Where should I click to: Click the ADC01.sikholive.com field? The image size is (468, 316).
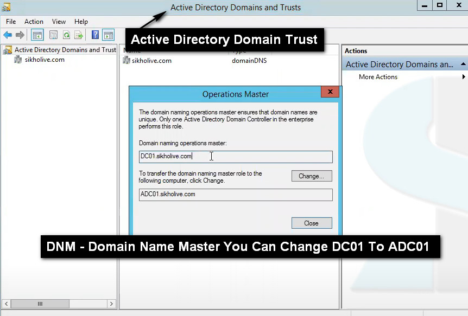[x=236, y=195]
